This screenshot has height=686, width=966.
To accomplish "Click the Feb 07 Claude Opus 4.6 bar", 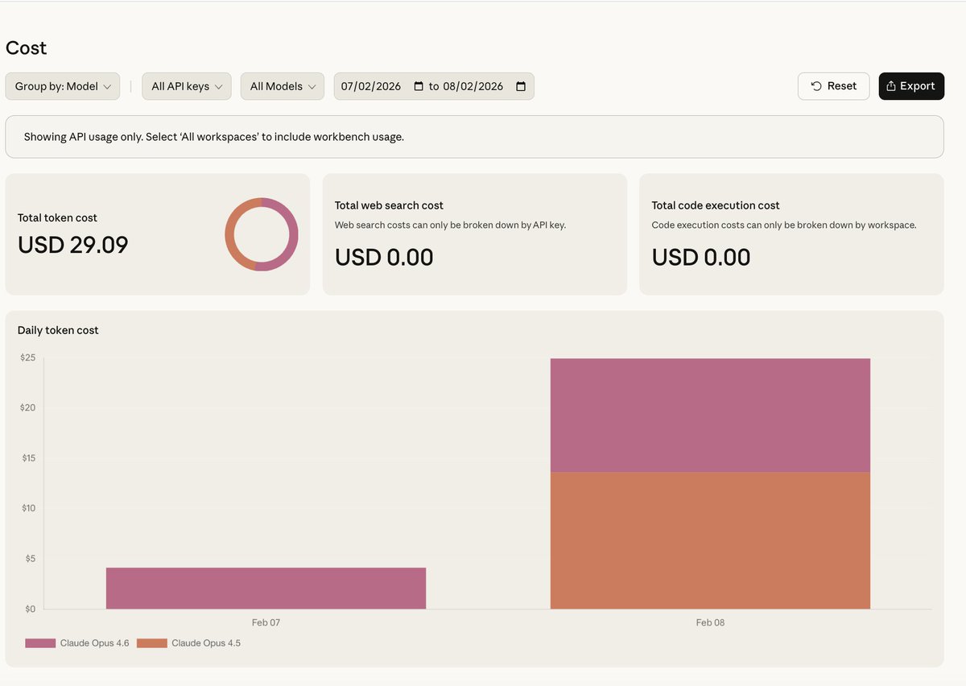I will coord(266,589).
